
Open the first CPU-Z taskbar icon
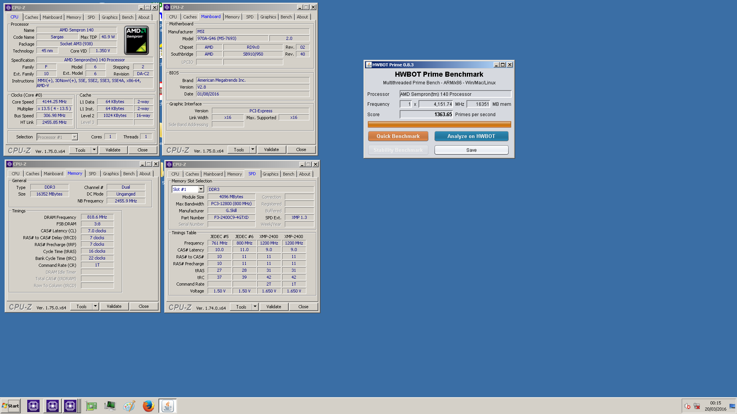[x=33, y=406]
